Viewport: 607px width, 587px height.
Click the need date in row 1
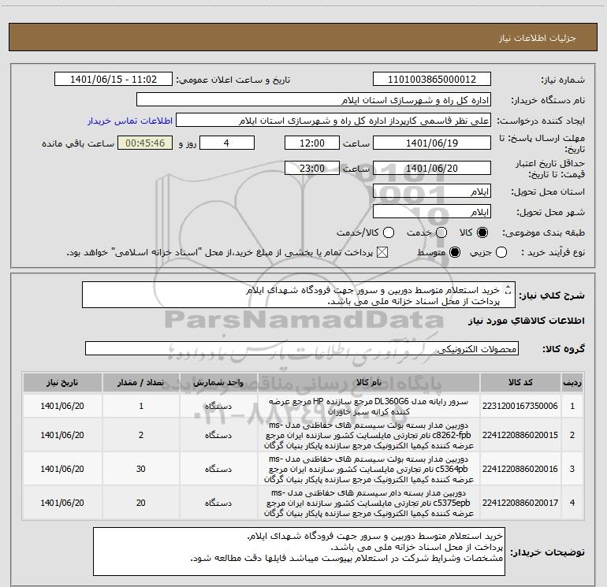coord(62,406)
